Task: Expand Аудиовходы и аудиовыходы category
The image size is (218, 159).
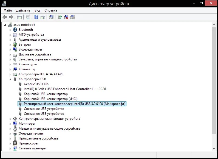Action: (x=10, y=40)
